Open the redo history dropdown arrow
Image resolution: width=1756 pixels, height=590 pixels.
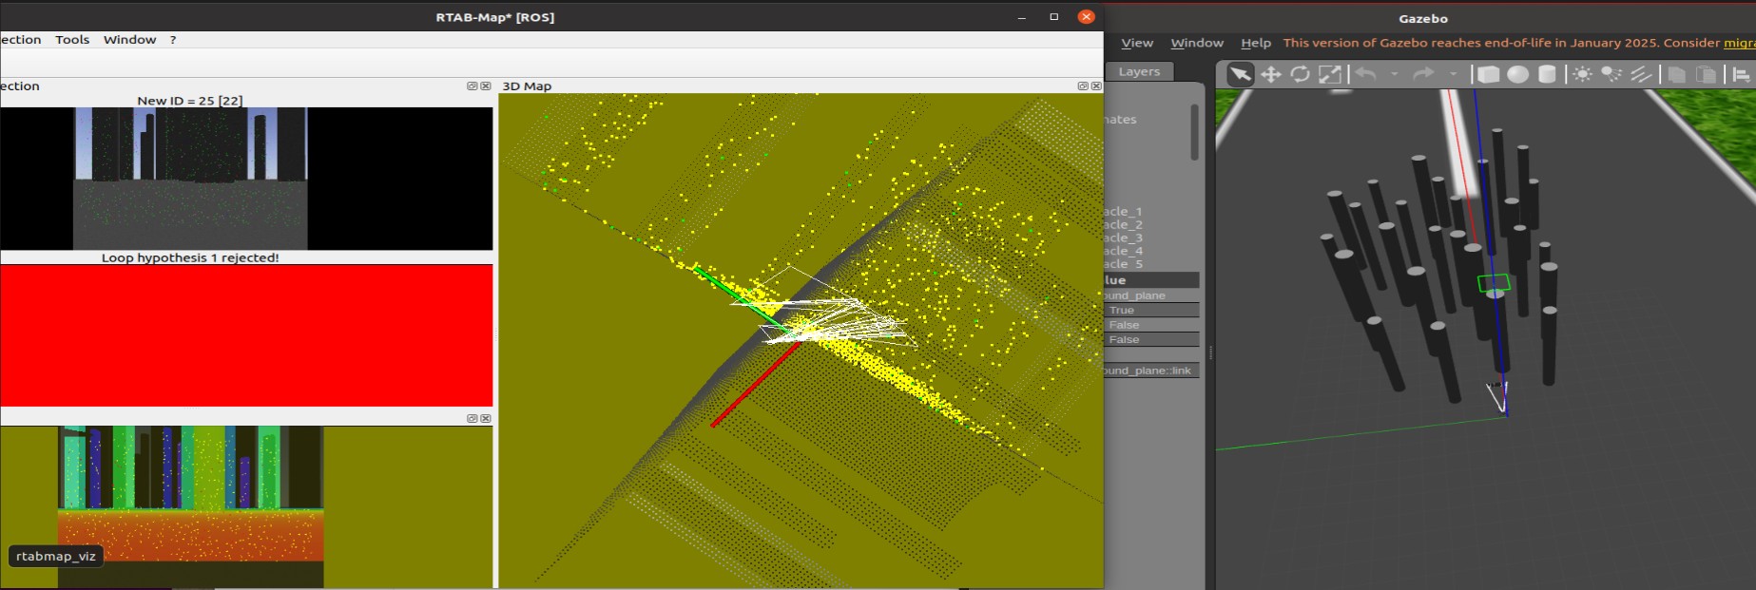coord(1453,74)
